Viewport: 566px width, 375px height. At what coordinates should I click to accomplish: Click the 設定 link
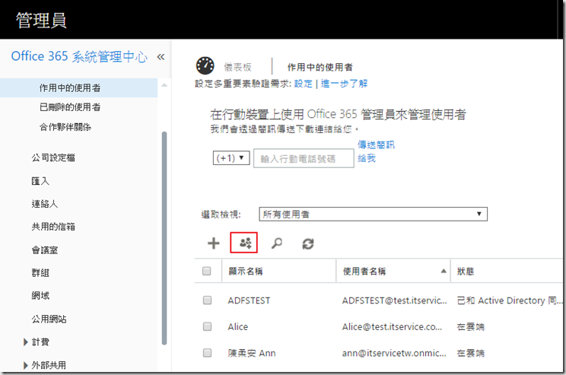pos(303,83)
